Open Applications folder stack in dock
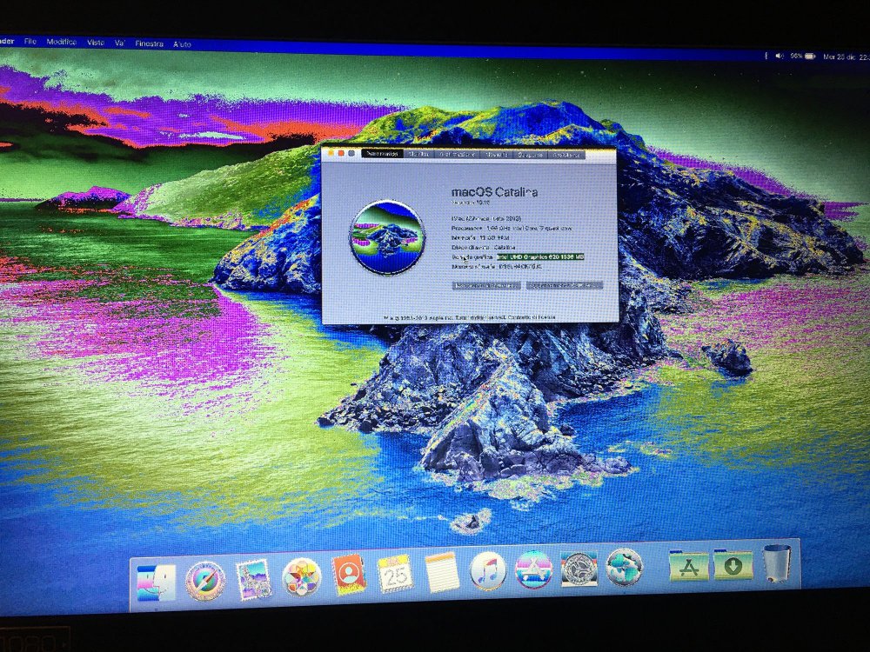 [x=688, y=566]
